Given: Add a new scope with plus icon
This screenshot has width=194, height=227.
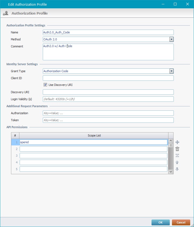Looking at the screenshot, I should pyautogui.click(x=177, y=142).
